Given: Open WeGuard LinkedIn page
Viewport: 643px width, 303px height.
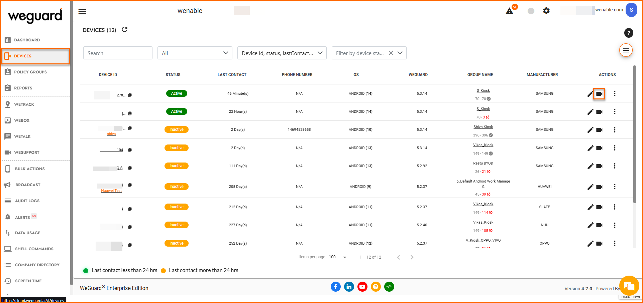Looking at the screenshot, I should click(349, 287).
